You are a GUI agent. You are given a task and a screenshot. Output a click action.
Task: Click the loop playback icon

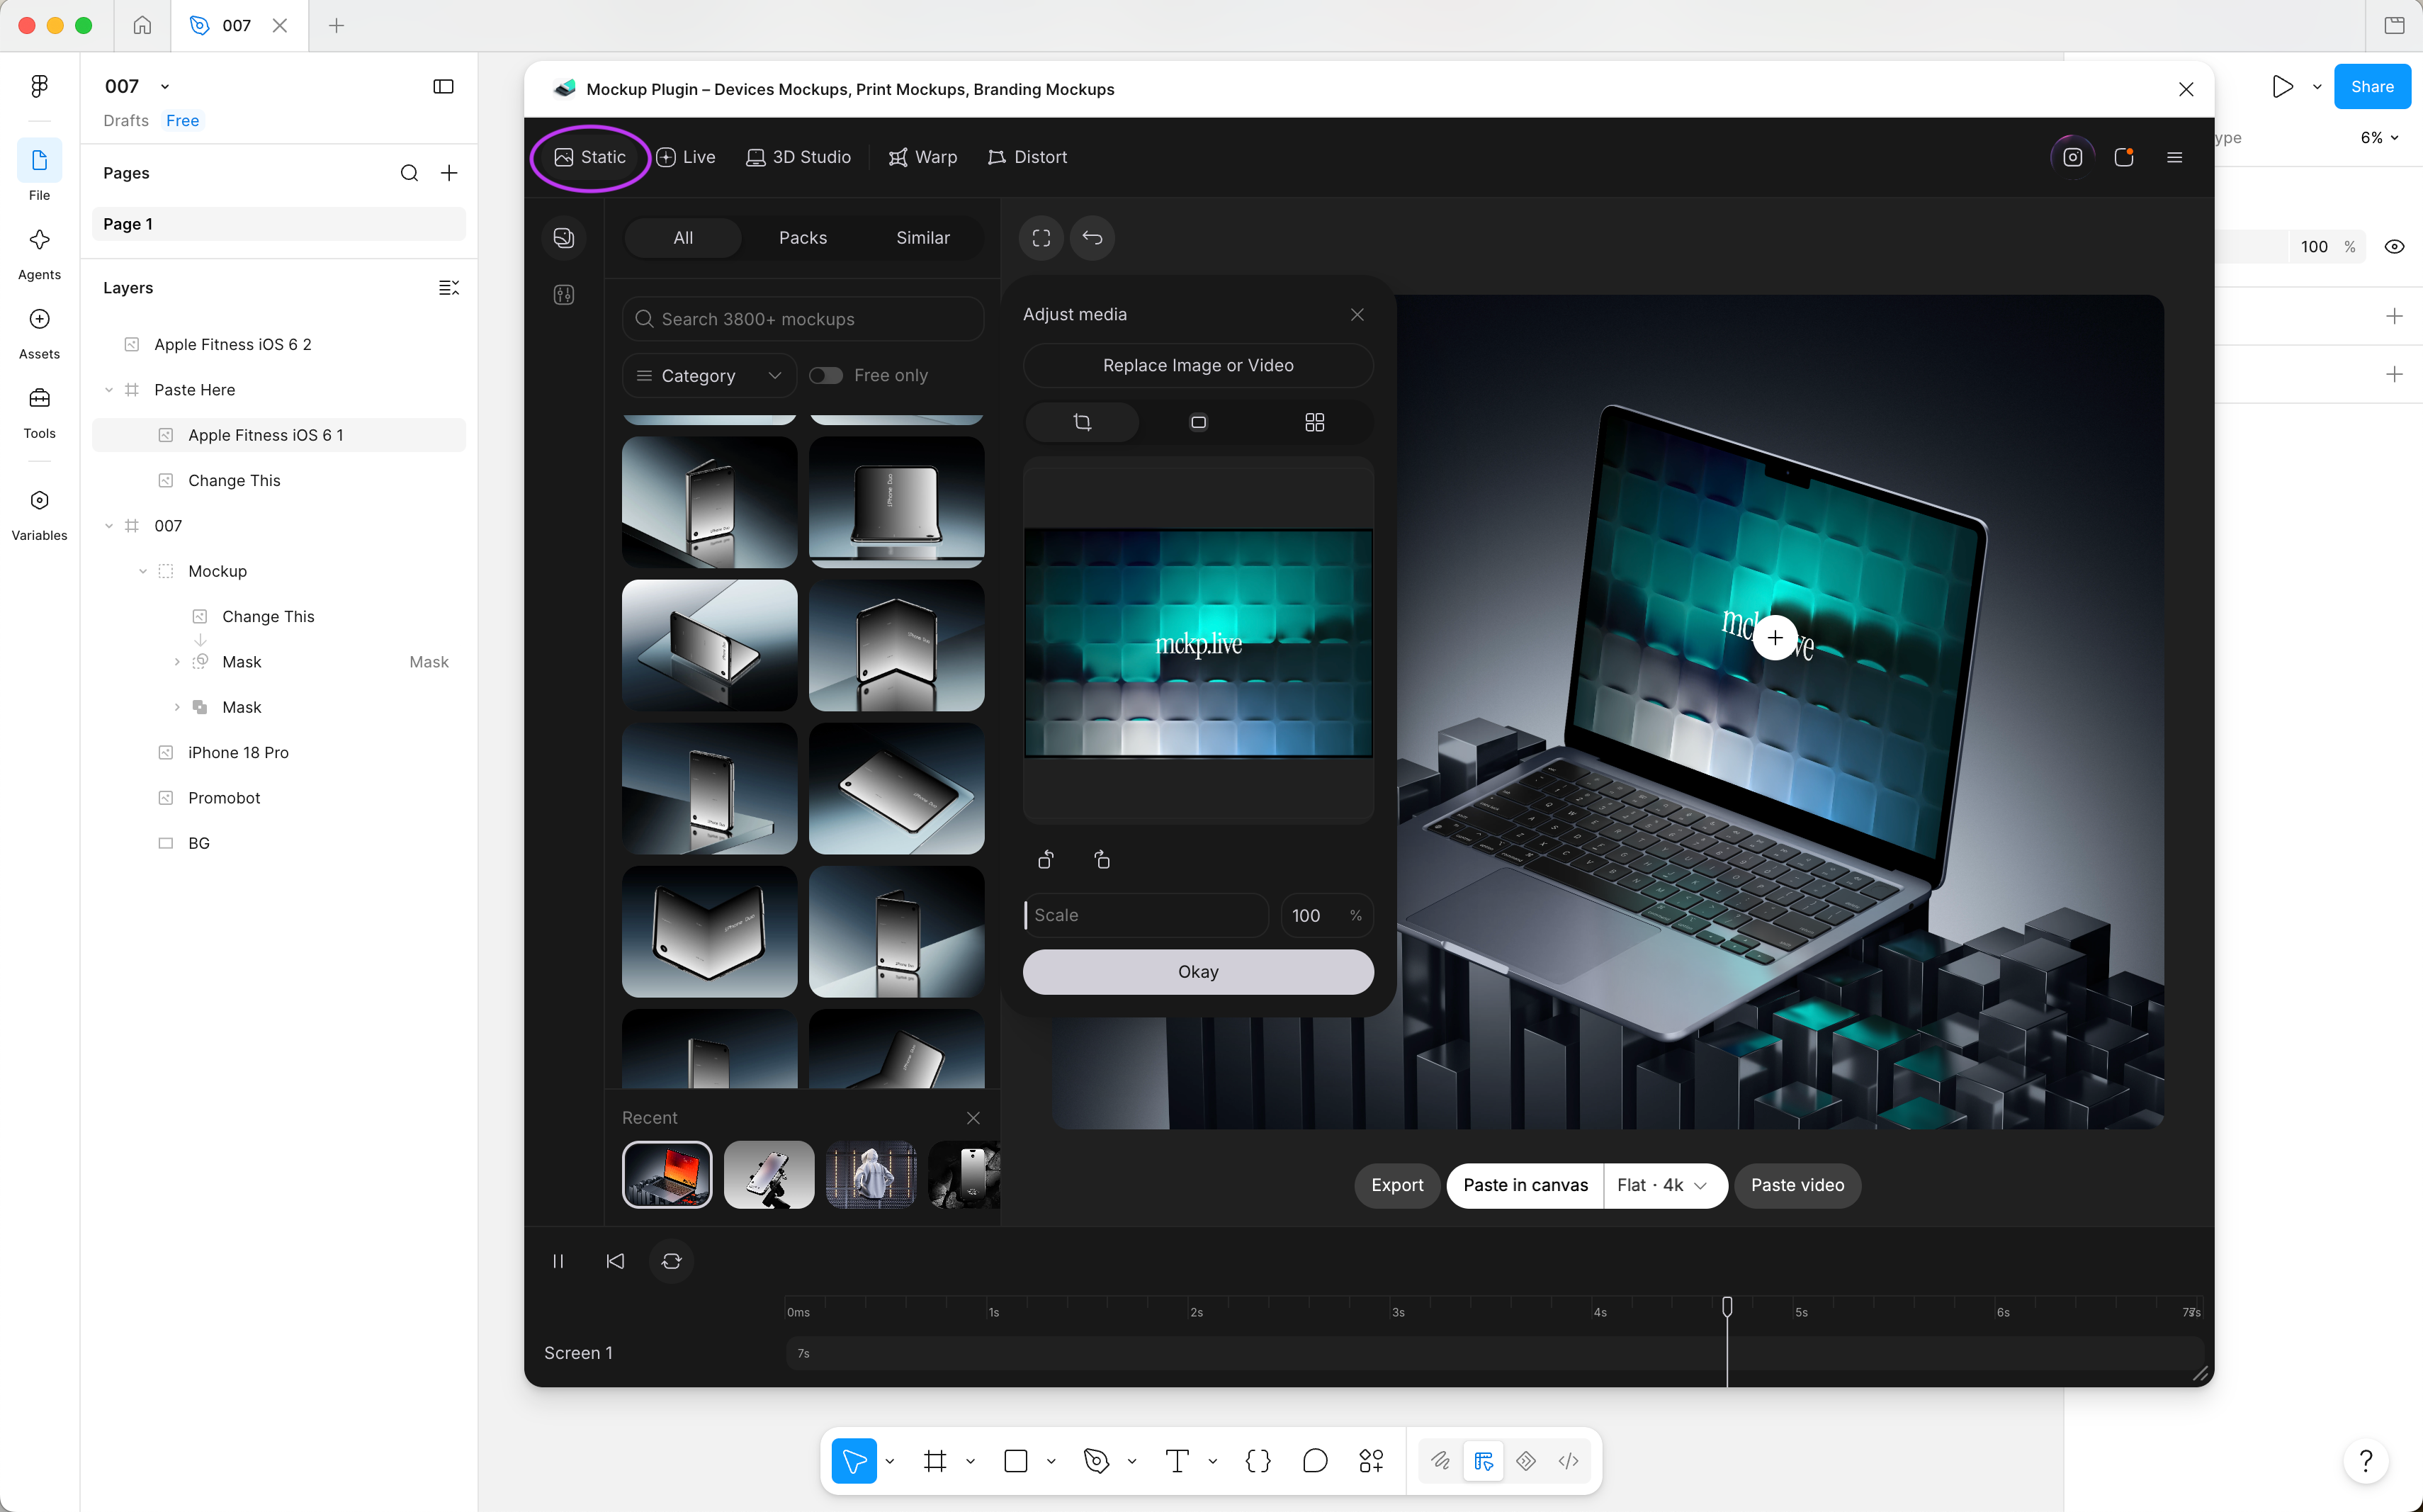pyautogui.click(x=672, y=1261)
